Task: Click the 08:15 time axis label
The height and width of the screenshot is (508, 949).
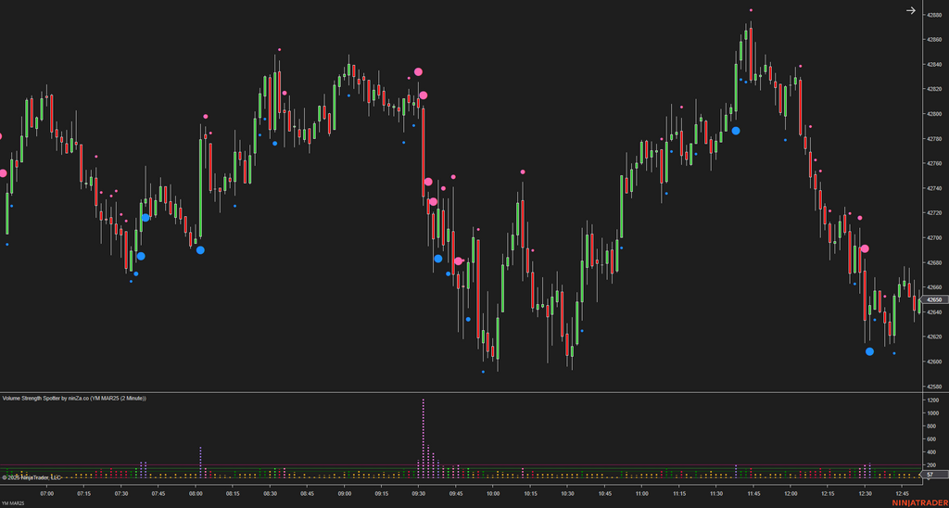Action: coord(233,493)
